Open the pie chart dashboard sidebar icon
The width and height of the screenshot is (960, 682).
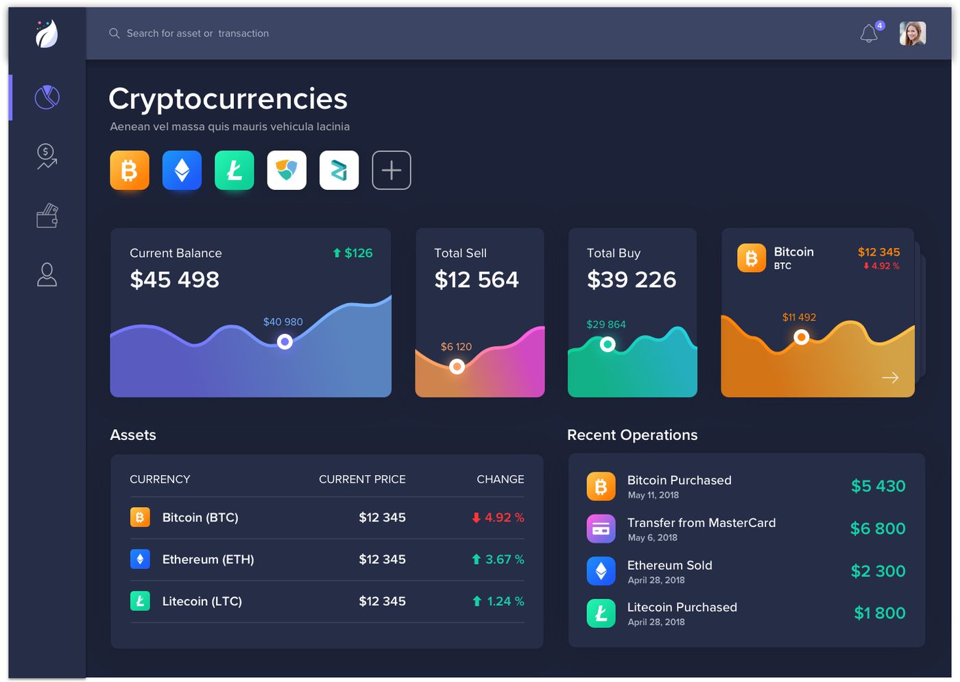click(47, 97)
